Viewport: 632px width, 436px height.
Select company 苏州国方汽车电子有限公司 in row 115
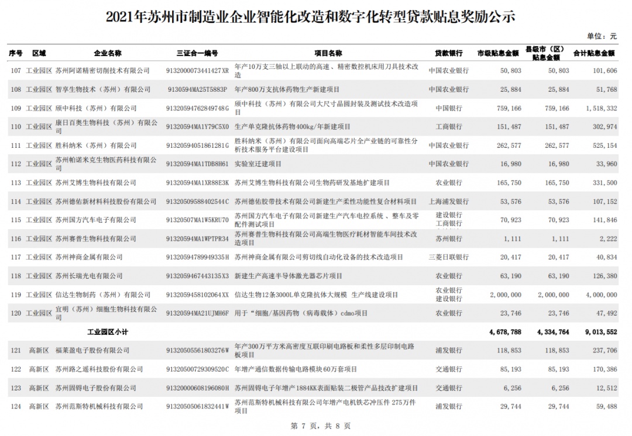tap(96, 220)
